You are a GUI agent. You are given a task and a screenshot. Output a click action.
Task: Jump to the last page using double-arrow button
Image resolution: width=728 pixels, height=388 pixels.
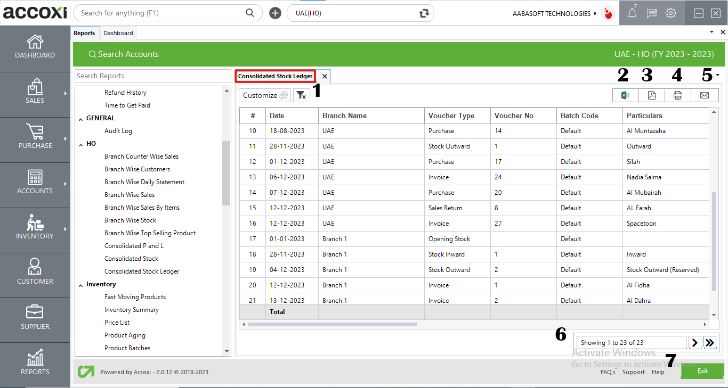coord(710,342)
